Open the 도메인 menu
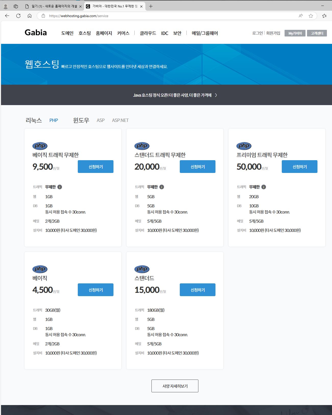Viewport: 332px width, 415px height. coord(67,33)
